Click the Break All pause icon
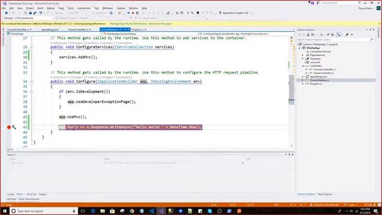This screenshot has height=215, width=382. (x=128, y=13)
